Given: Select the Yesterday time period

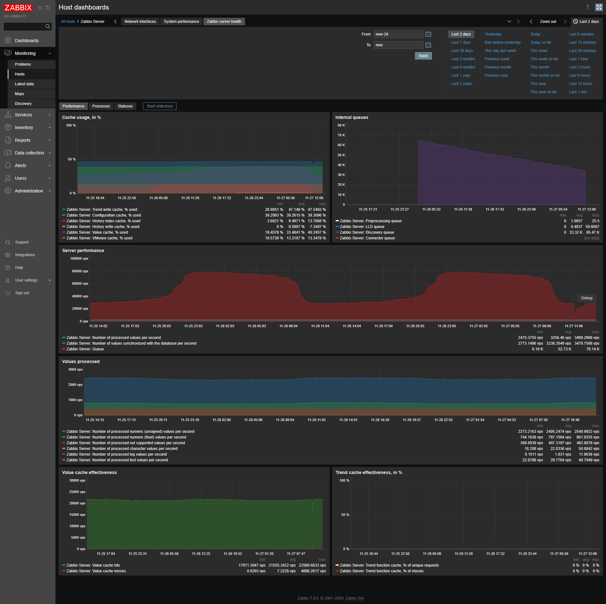Looking at the screenshot, I should pyautogui.click(x=493, y=34).
